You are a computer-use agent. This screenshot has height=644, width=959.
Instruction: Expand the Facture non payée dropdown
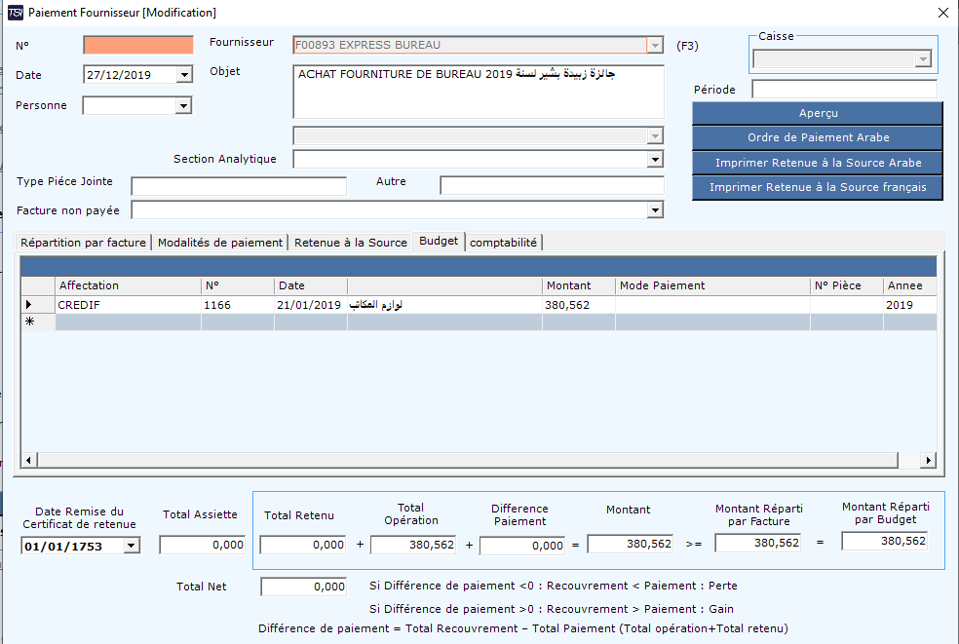click(654, 210)
